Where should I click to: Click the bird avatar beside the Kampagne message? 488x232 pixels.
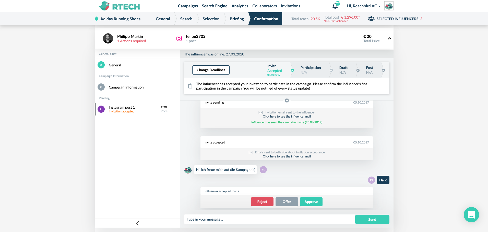coord(188,170)
